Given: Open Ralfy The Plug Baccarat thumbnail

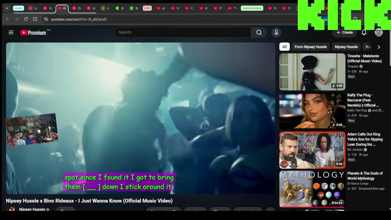Looking at the screenshot, I should click(x=312, y=111).
